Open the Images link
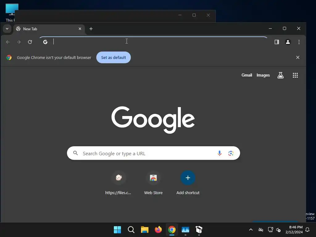Viewport: 316px width, 237px height. (263, 75)
